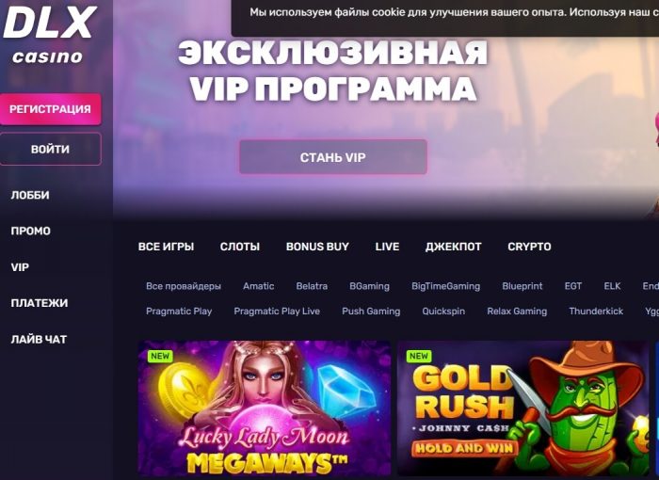
Task: Open the ДЖЕКПОТ category tab
Action: (x=454, y=247)
